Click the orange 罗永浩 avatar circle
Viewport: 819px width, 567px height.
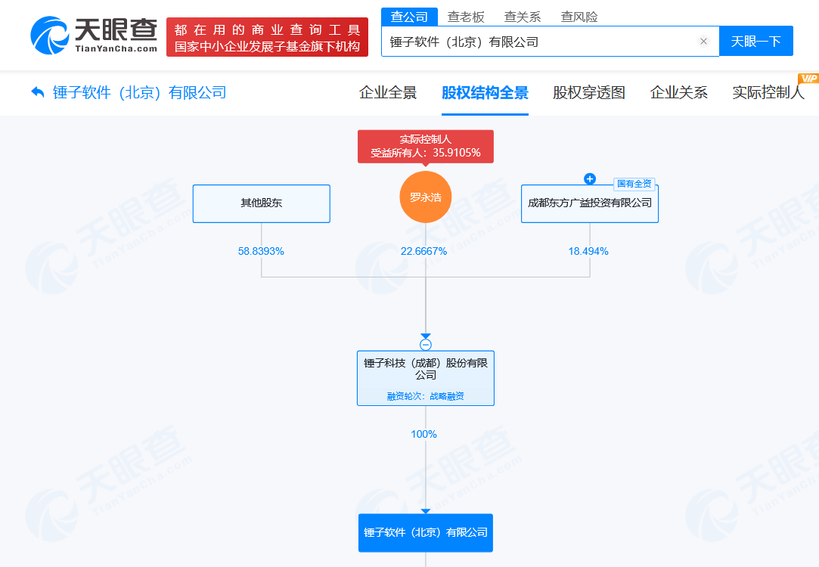point(425,197)
